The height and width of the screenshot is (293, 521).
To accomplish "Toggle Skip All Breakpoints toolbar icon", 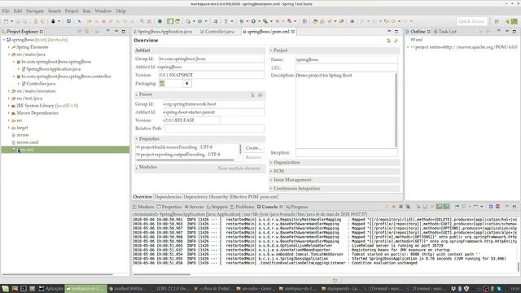I will (80, 21).
